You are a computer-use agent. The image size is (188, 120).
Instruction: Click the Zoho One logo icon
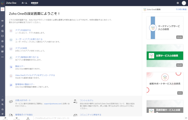coord(3,3)
